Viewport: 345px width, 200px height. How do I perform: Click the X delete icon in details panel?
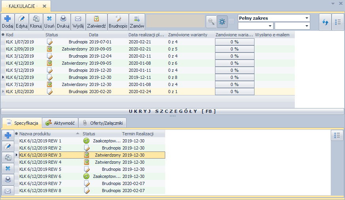point(8,168)
